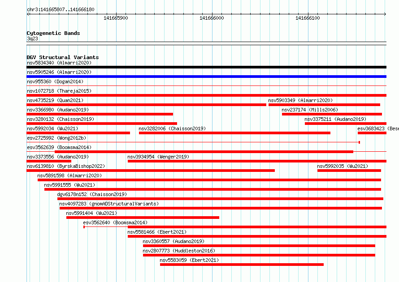Click the red bar under nsv5992035 (Wu2021)
Screen dimensions: 399x282
click(349, 171)
